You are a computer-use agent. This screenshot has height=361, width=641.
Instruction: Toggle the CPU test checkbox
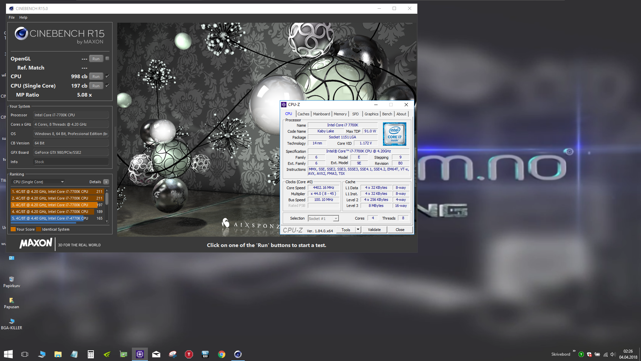coord(107,76)
